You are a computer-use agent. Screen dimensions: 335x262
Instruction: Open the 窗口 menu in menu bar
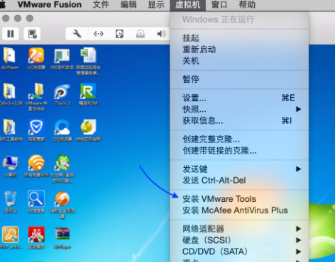[219, 5]
